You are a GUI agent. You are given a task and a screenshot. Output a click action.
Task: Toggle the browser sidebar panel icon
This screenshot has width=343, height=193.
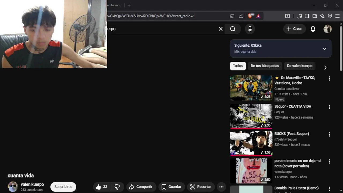(x=307, y=16)
